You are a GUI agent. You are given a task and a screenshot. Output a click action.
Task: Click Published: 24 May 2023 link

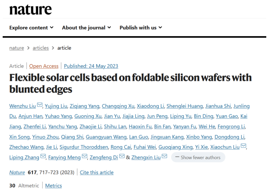click(x=91, y=66)
